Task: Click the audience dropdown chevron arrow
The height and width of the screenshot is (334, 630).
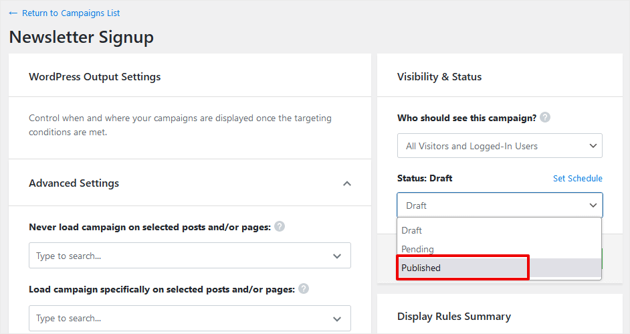Action: [x=593, y=146]
